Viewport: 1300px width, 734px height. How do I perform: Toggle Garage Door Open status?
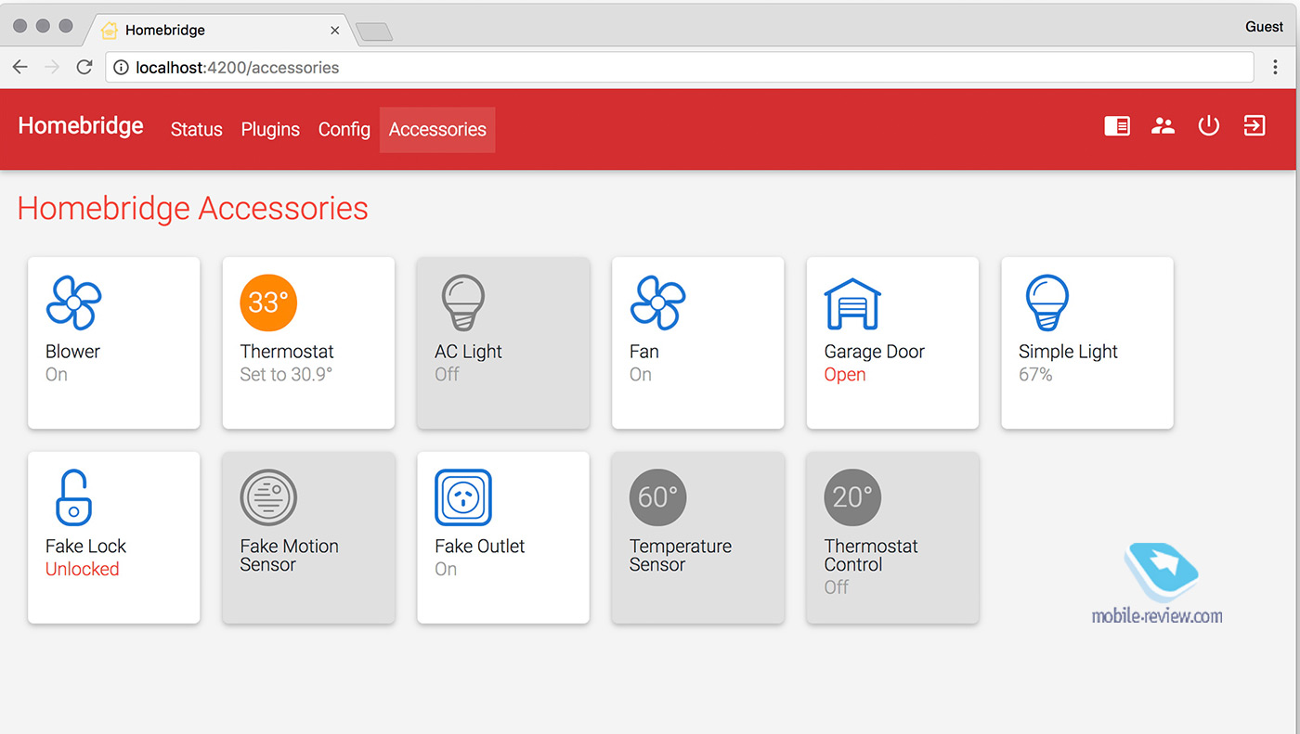coord(845,375)
